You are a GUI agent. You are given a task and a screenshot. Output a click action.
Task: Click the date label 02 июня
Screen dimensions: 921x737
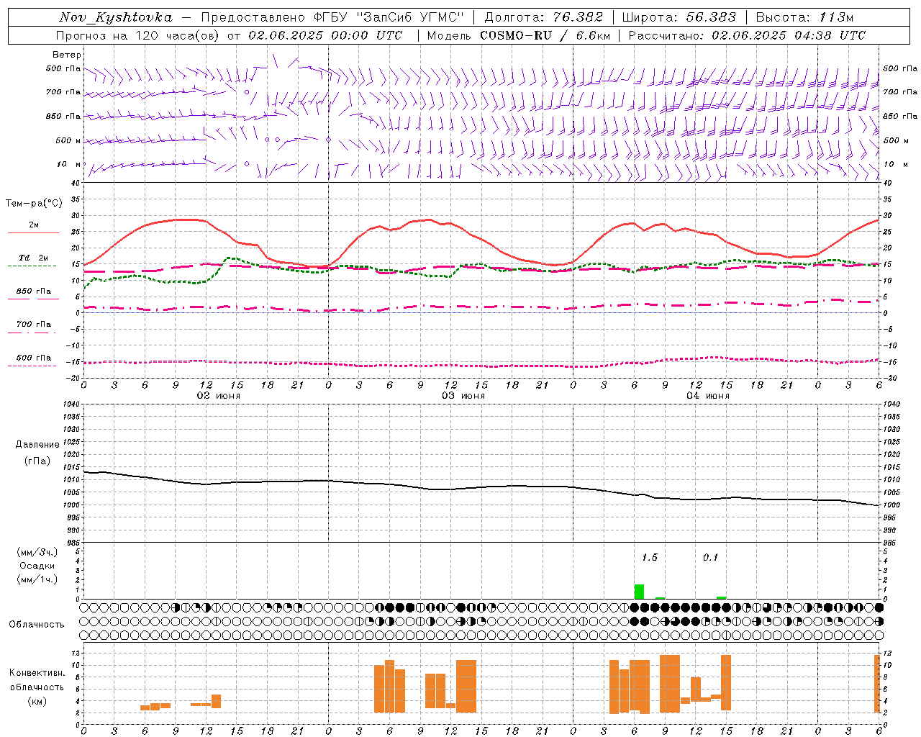coord(219,396)
